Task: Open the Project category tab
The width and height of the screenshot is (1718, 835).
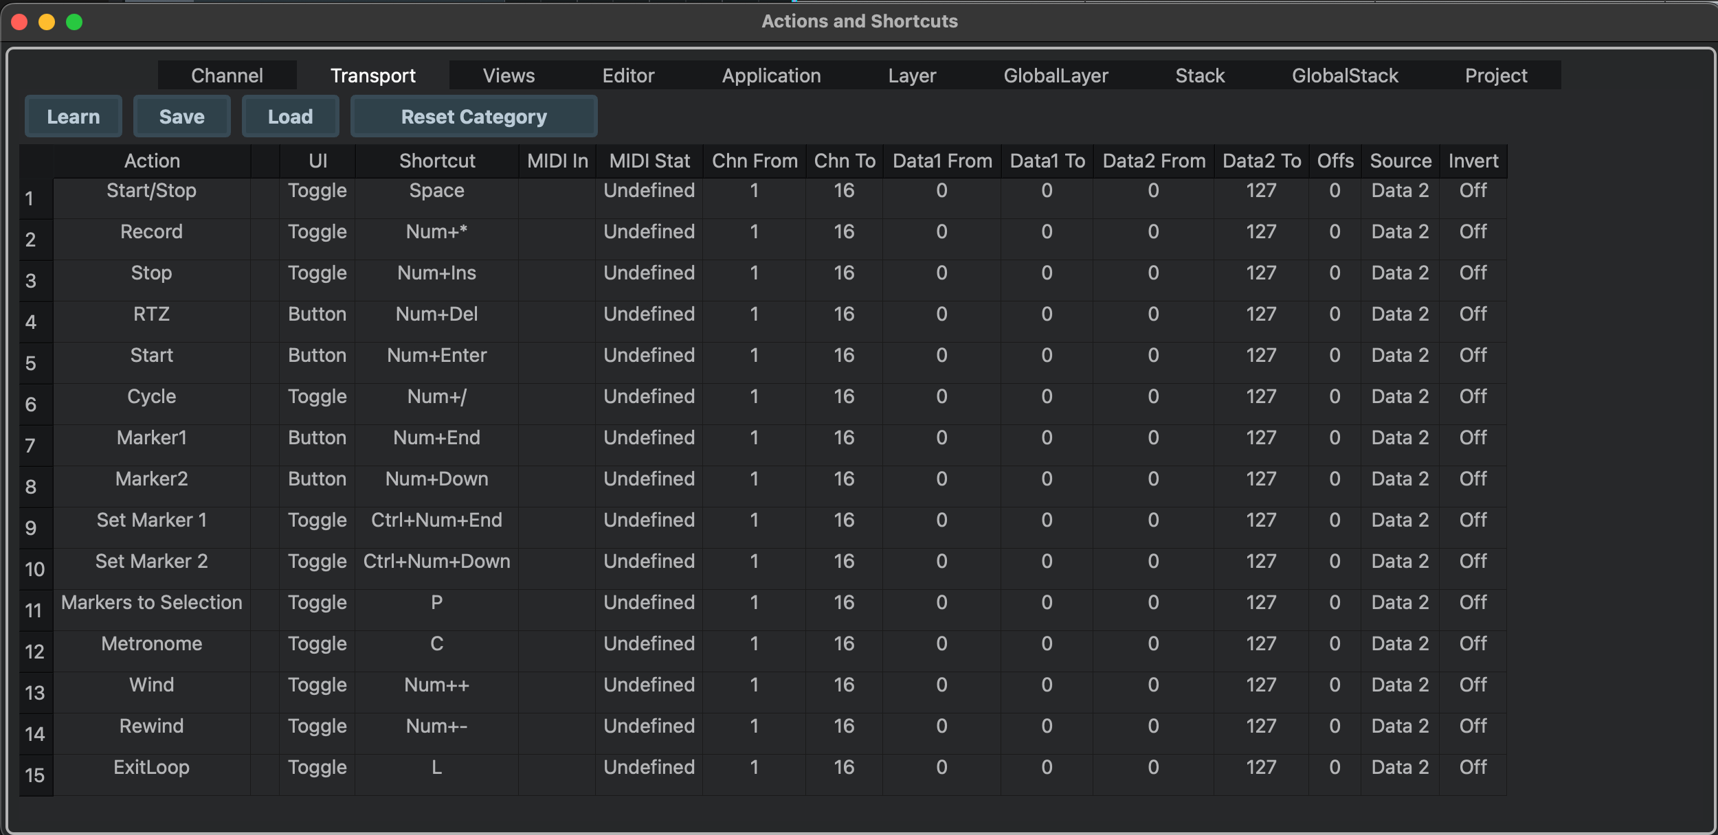Action: click(1495, 76)
